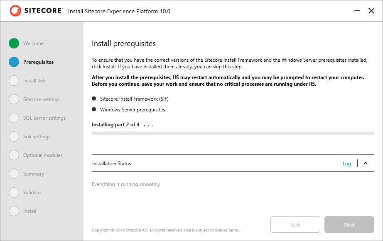
Task: Click the copyright notice text
Action: pyautogui.click(x=166, y=230)
